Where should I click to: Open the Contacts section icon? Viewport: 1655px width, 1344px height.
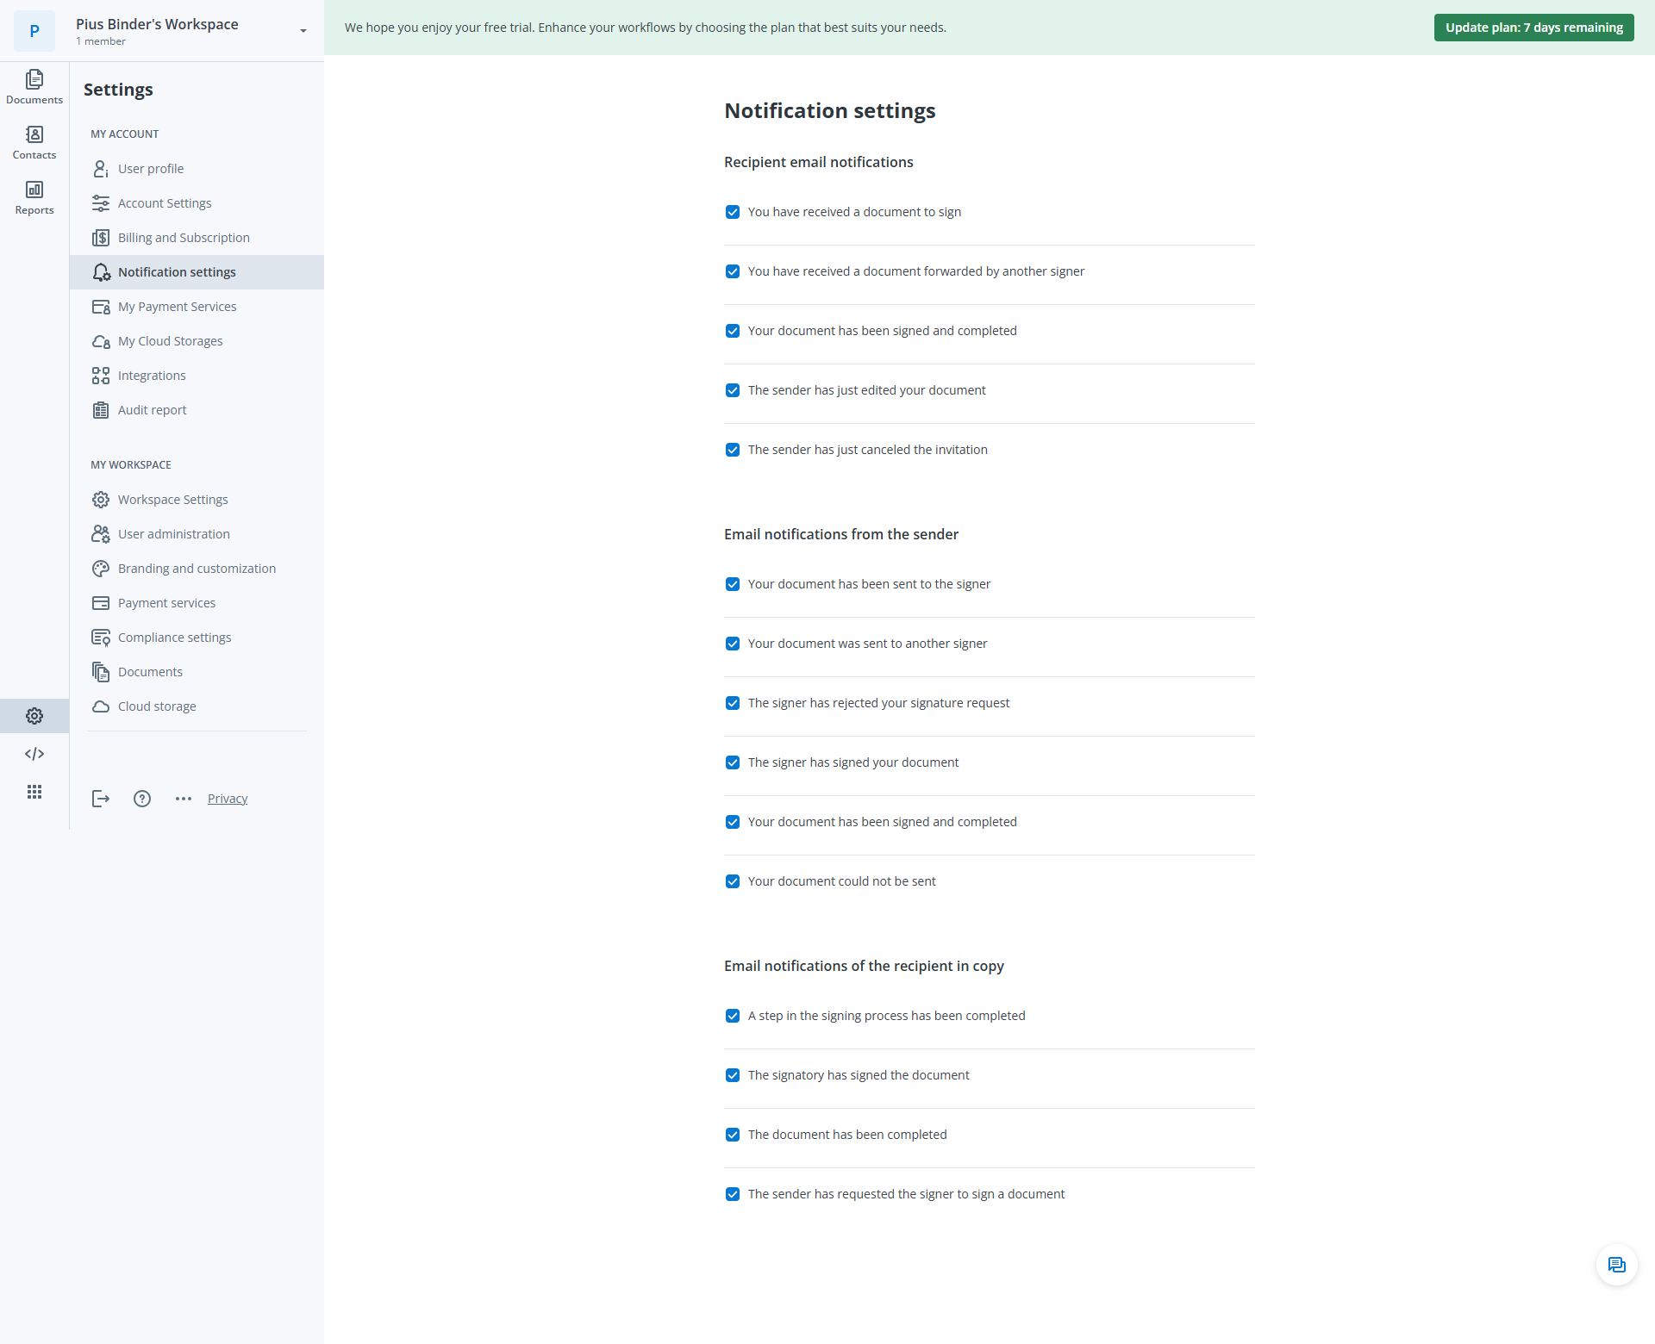coord(34,142)
